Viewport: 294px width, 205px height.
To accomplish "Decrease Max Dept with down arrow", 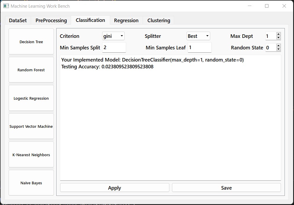I will pyautogui.click(x=278, y=38).
